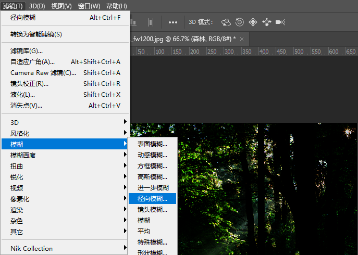
Task: Choose 高斯模糊... from blur submenu
Action: click(x=153, y=177)
